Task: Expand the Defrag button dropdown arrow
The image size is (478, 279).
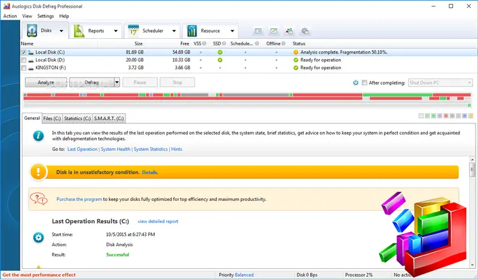Action: tap(117, 82)
